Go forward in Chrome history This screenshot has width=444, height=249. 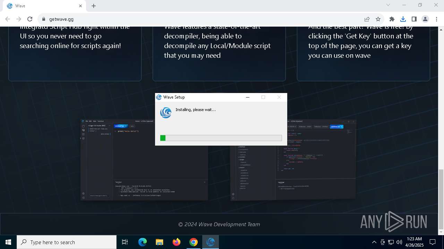pyautogui.click(x=19, y=19)
